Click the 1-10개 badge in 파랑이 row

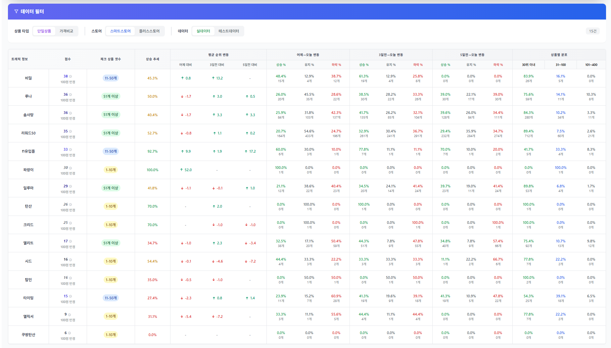111,170
